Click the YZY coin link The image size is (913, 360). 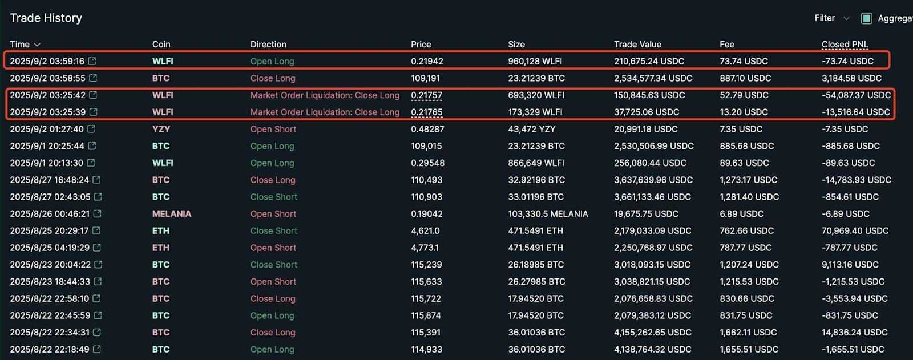[161, 129]
